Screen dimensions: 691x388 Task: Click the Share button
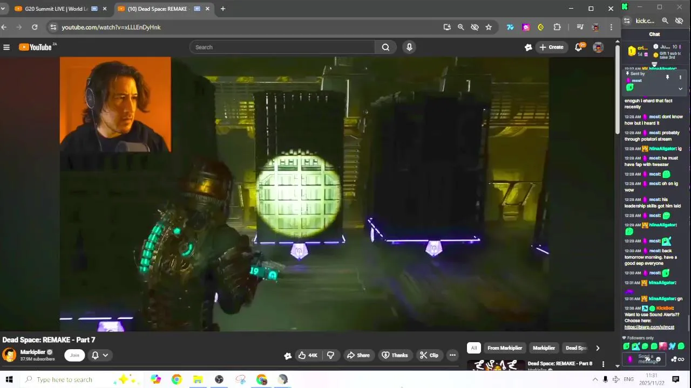point(358,355)
